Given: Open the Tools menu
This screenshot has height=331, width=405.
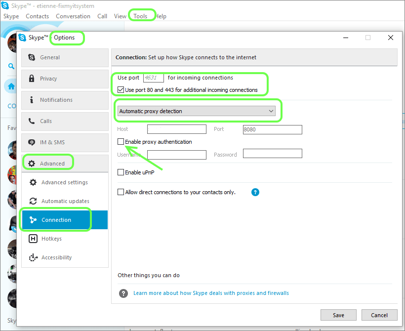Looking at the screenshot, I should click(140, 16).
